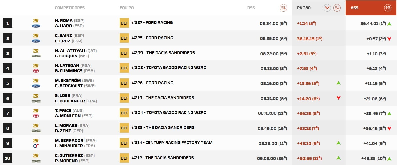The width and height of the screenshot is (397, 165).
Task: Click S. Loeb competitor name
Action: [63, 96]
